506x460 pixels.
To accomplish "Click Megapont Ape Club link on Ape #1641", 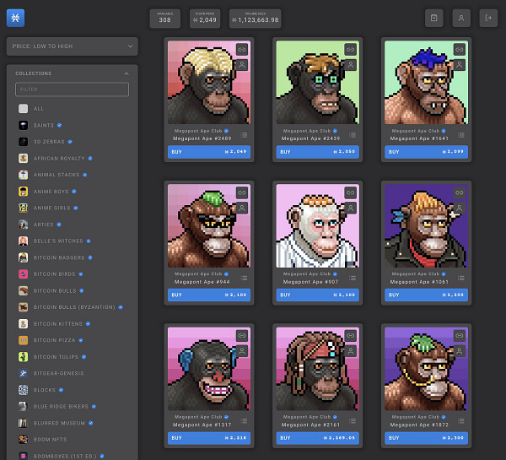I will click(416, 131).
